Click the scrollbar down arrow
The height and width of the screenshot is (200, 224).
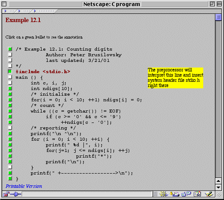[218, 187]
